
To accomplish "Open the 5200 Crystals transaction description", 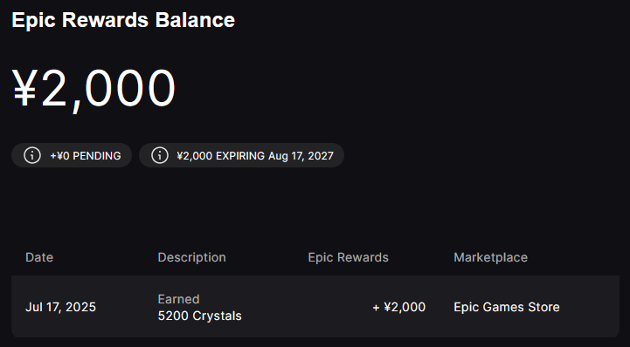I will point(200,316).
